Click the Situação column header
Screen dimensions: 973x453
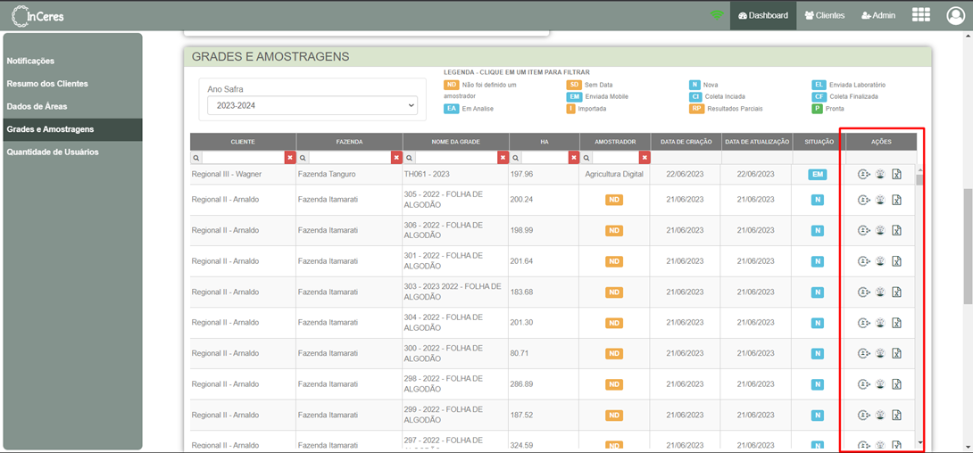click(819, 142)
